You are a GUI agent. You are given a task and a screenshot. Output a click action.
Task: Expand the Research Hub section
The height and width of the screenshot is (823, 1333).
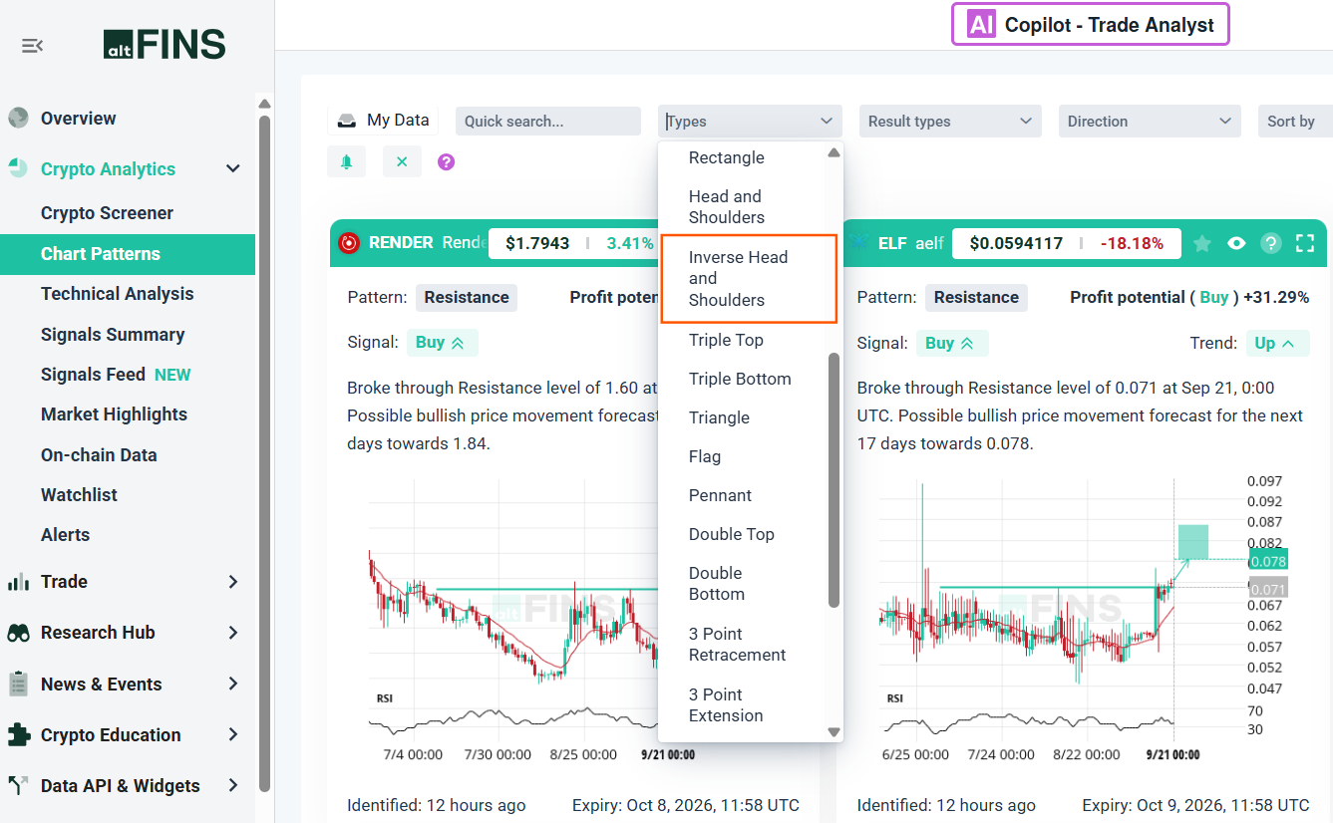233,633
